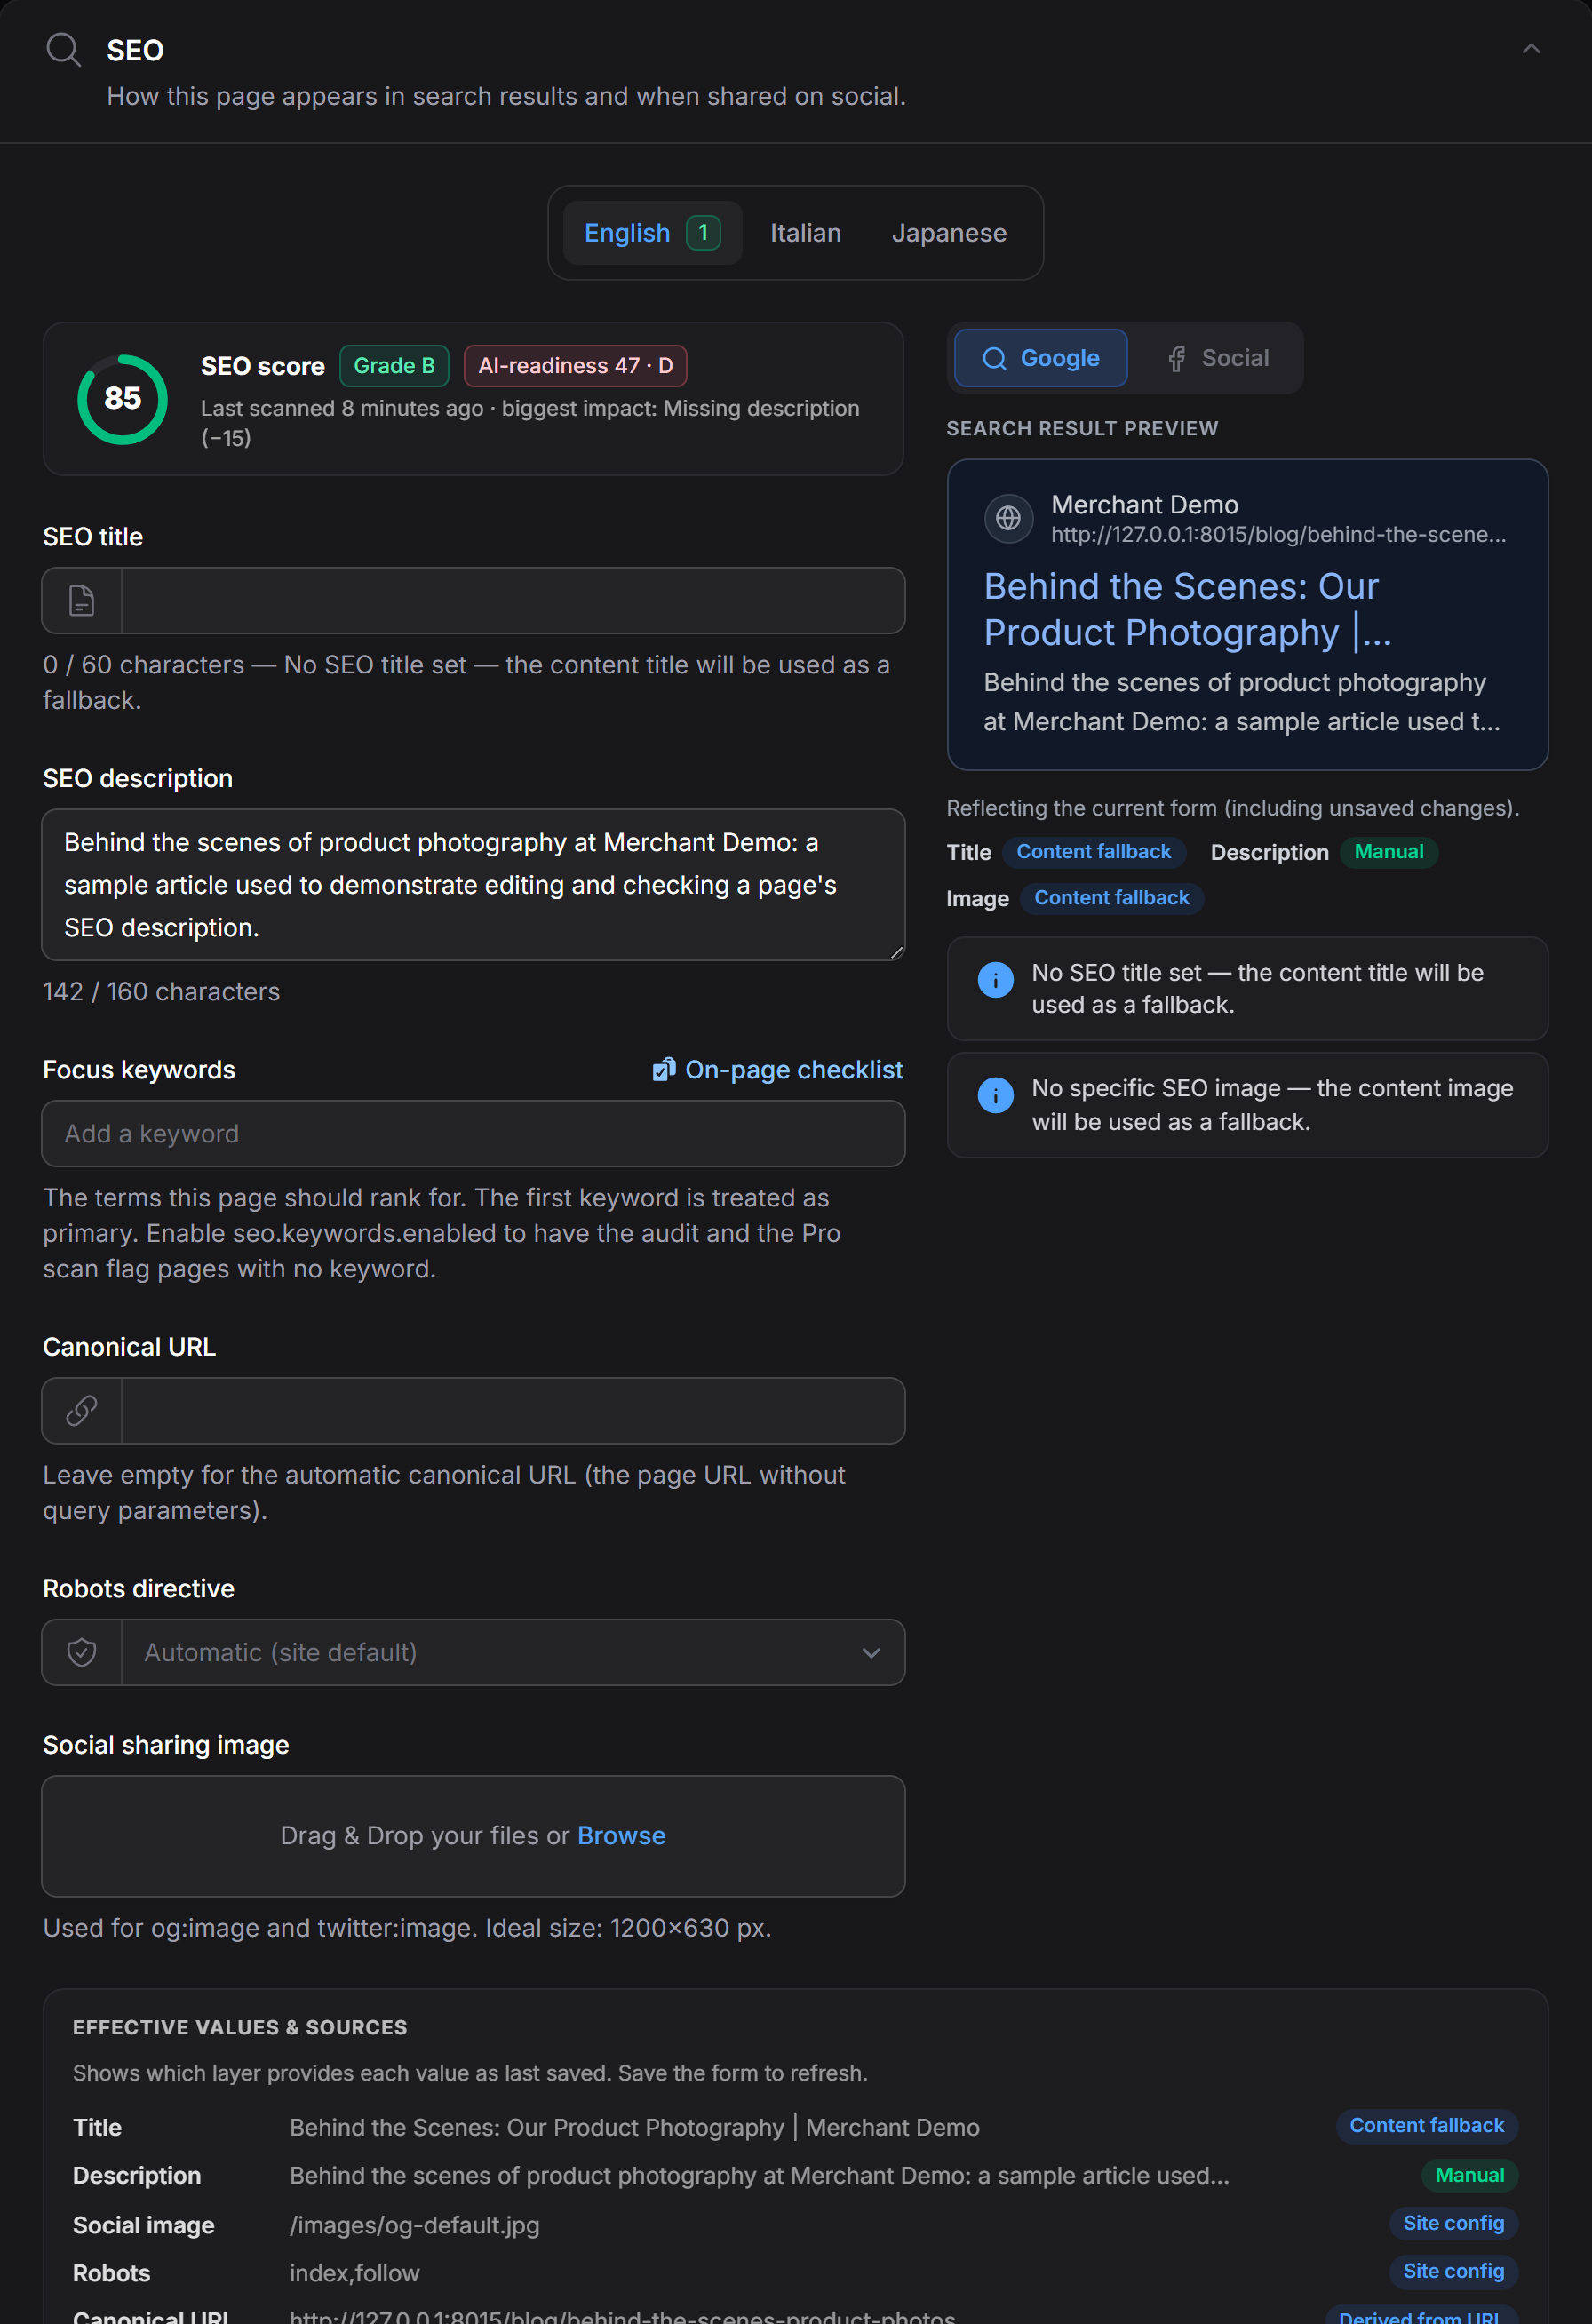The width and height of the screenshot is (1592, 2324).
Task: Click the globe icon next to Merchant Demo
Action: [1008, 518]
